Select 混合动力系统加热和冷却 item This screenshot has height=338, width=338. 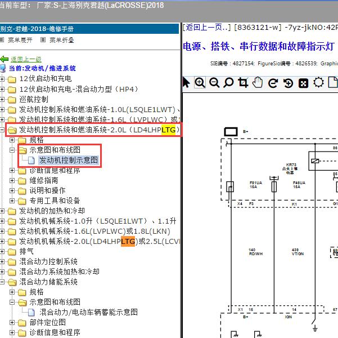coord(59,272)
